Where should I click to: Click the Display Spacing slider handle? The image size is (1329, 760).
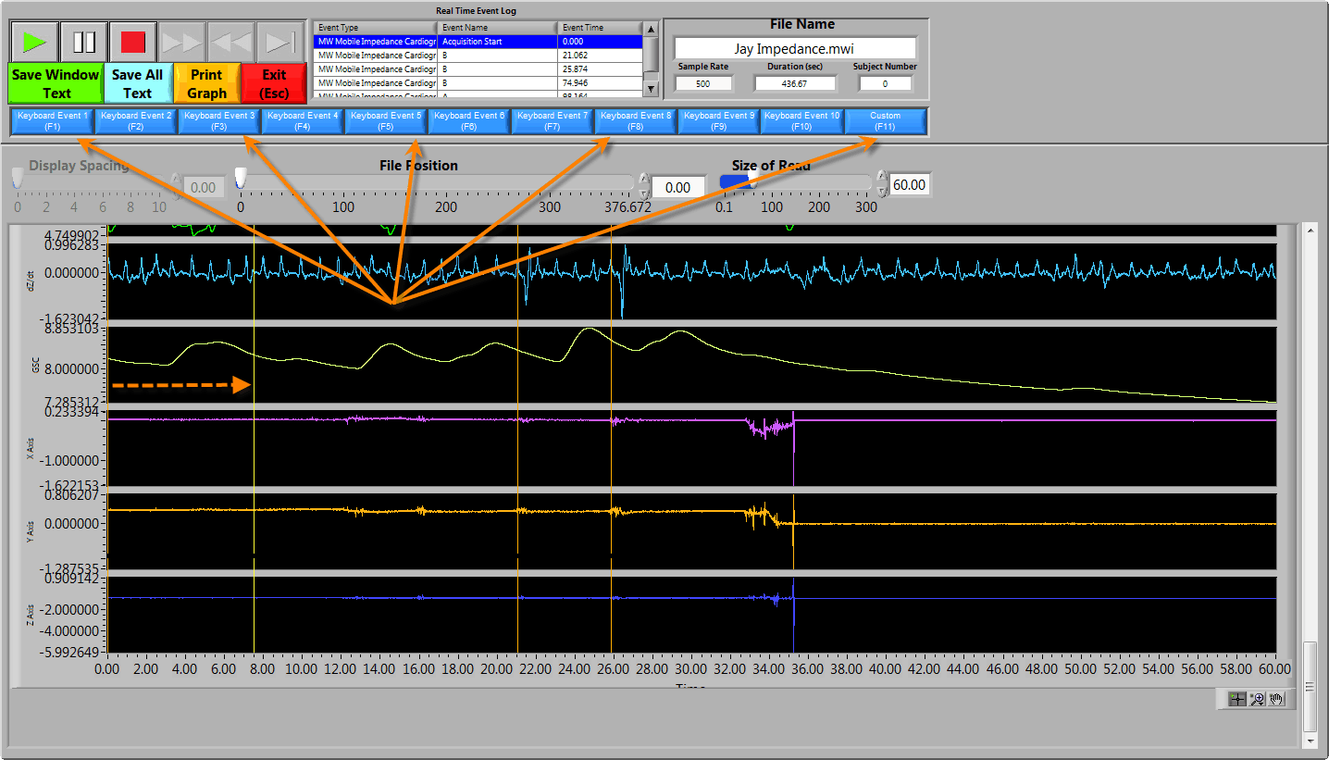click(17, 178)
